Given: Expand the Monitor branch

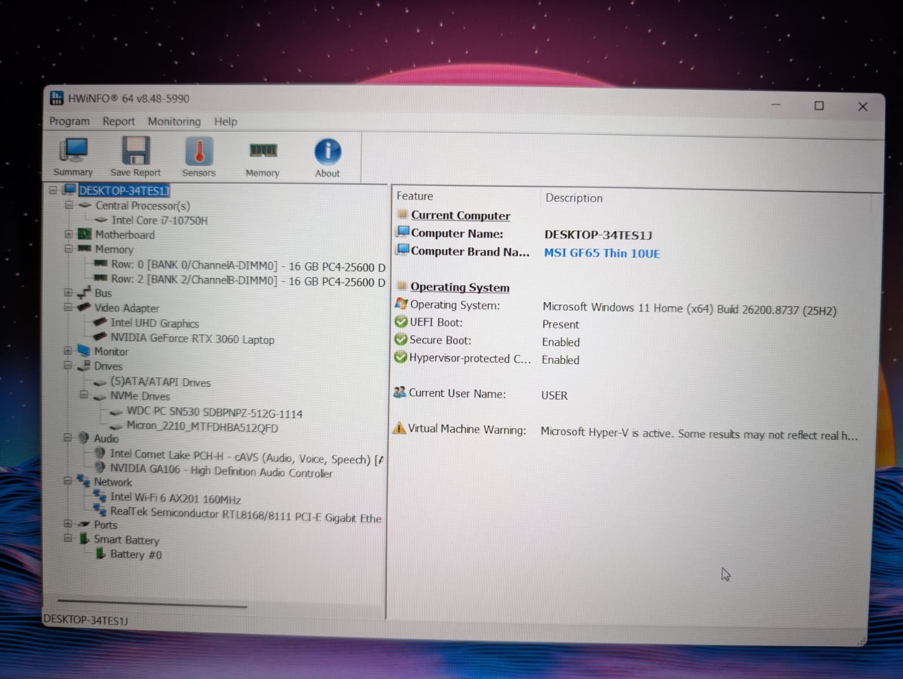Looking at the screenshot, I should (x=68, y=350).
